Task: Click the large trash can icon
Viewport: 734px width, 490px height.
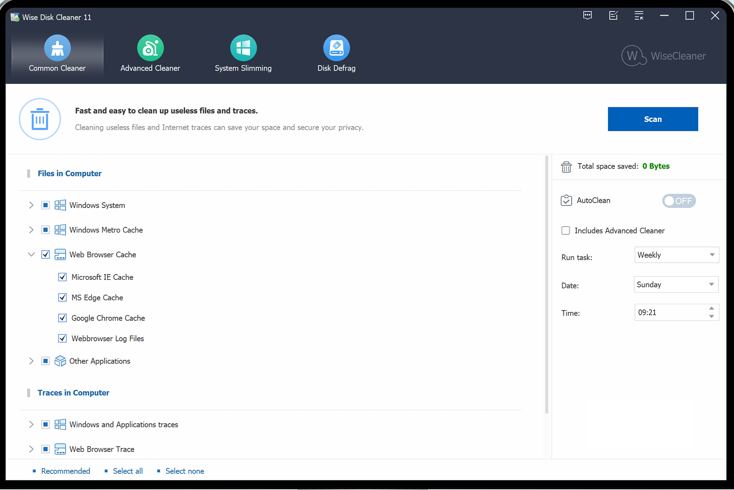Action: (x=40, y=119)
